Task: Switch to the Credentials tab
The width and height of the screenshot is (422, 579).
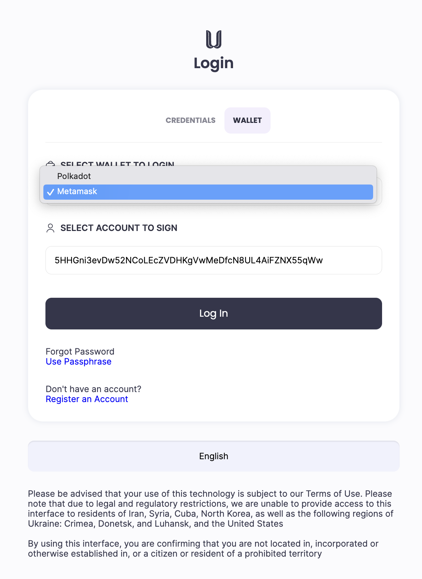Action: (190, 120)
